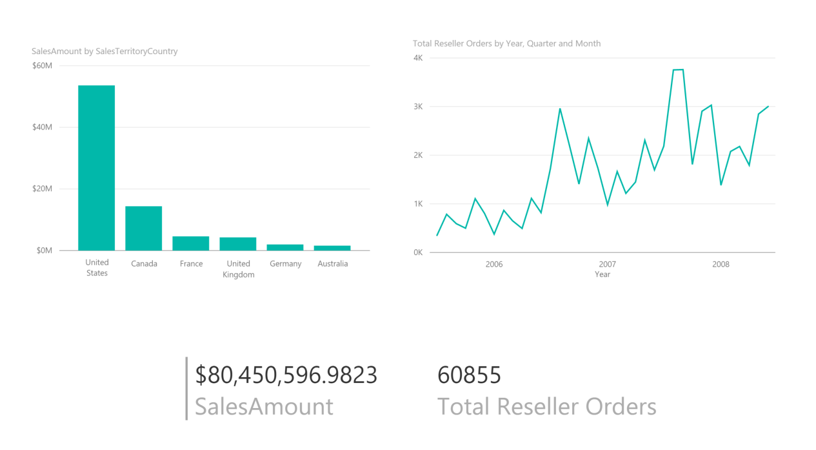Select the $80,450,596.9823 card value
The image size is (816, 450).
[286, 375]
